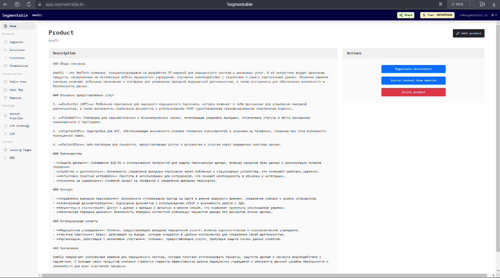Click Regenerate description button
Screen dimensions: 500x278
tap(413, 69)
